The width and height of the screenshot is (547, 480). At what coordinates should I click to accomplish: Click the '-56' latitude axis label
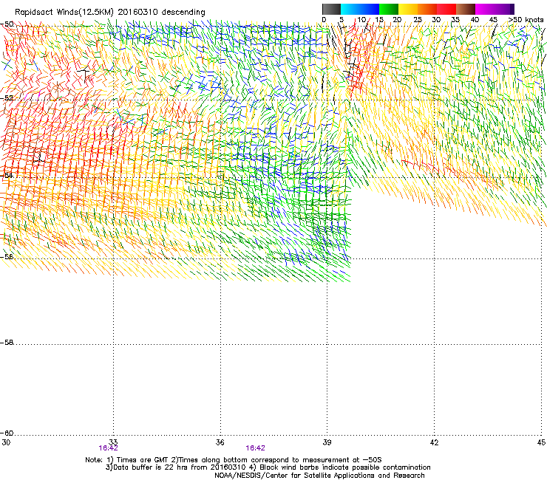[x=7, y=256]
